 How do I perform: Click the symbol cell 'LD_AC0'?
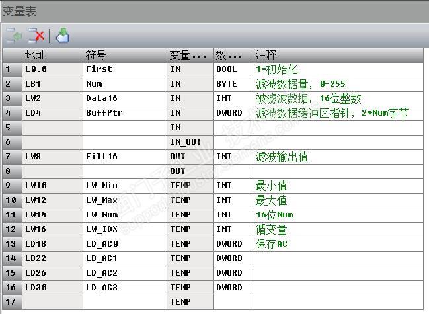pos(125,244)
